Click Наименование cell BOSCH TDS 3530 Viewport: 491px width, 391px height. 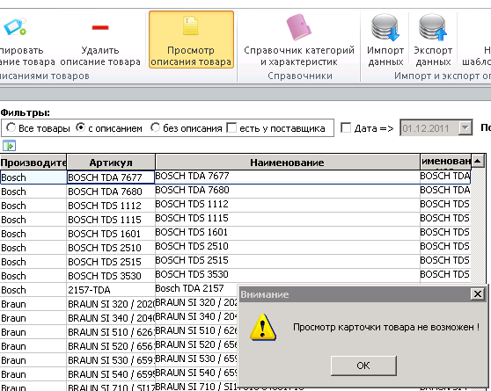tap(287, 276)
